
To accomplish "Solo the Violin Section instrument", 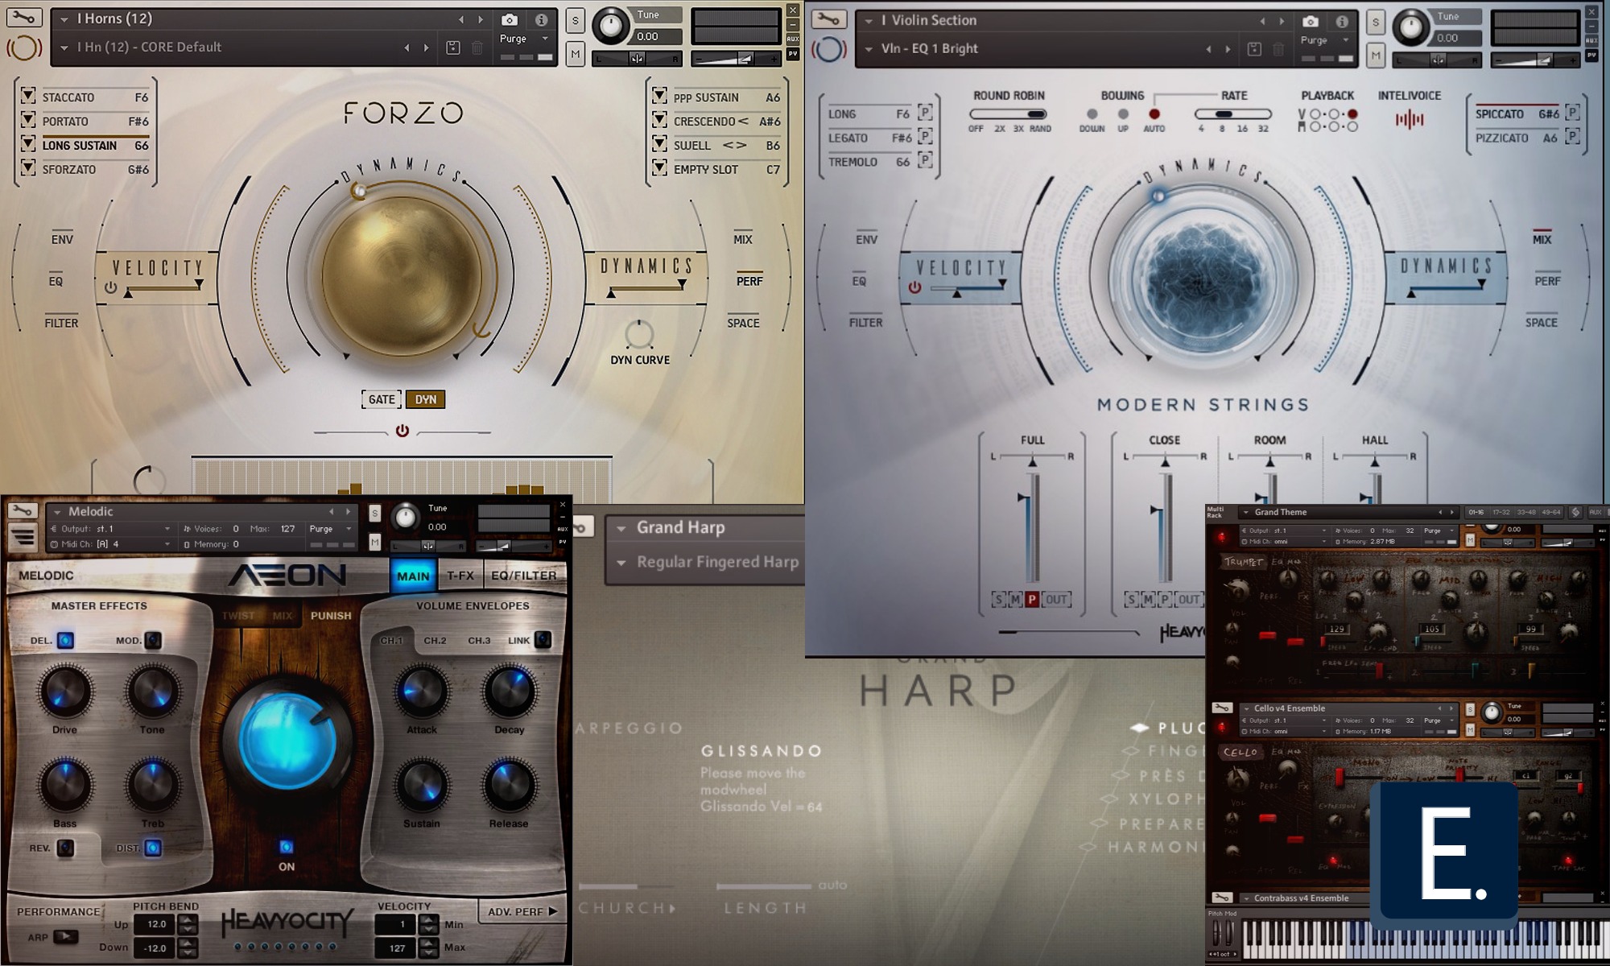I will (x=1376, y=23).
